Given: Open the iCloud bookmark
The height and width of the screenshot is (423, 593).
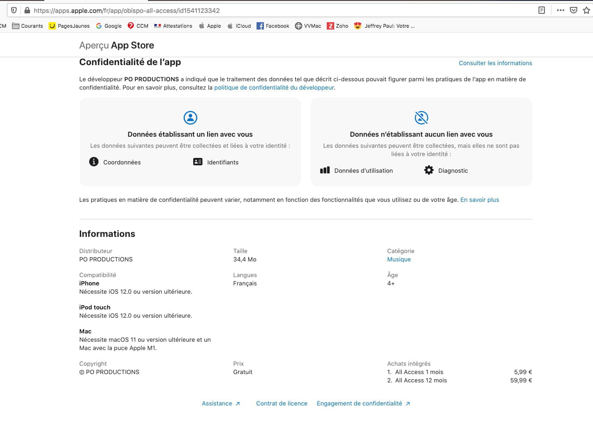Looking at the screenshot, I should pos(239,26).
